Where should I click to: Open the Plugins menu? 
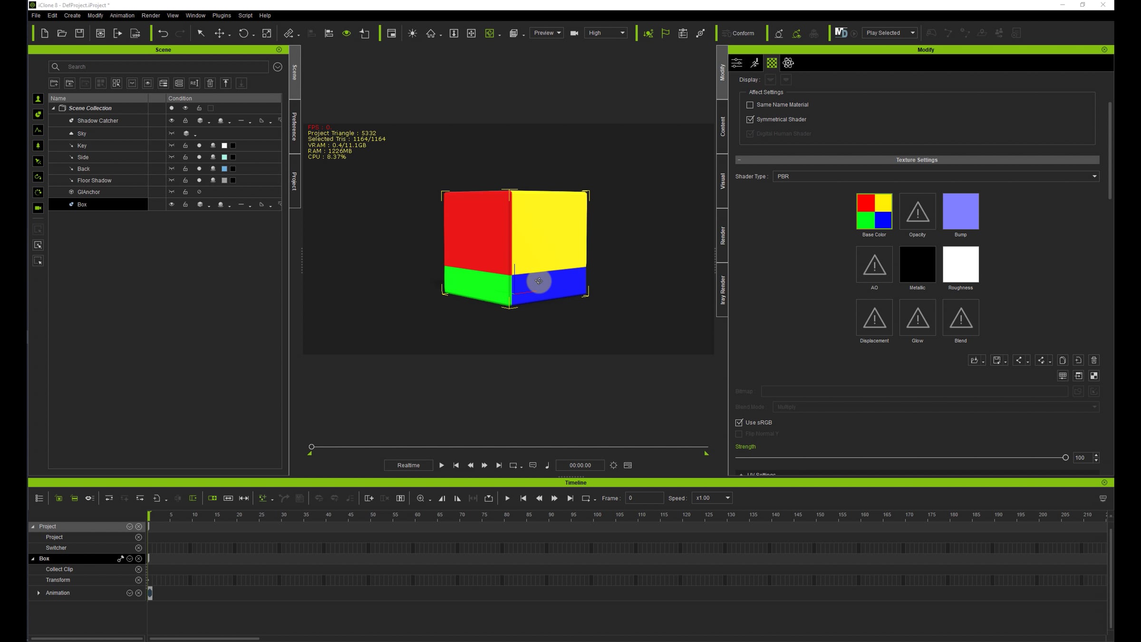point(222,16)
